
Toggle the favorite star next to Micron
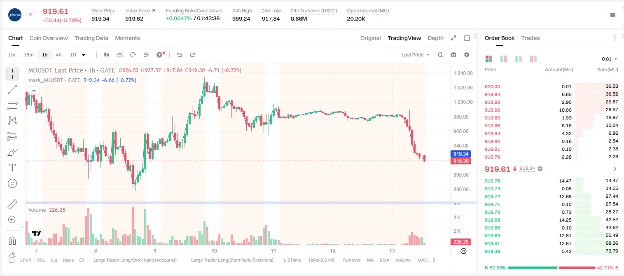pos(30,14)
